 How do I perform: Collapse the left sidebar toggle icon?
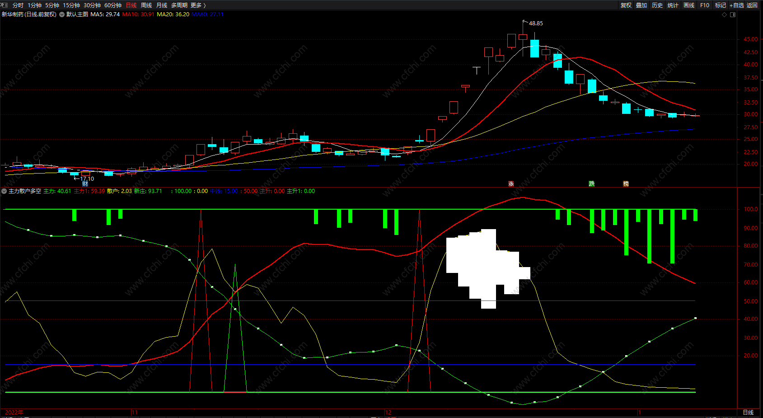(x=5, y=5)
